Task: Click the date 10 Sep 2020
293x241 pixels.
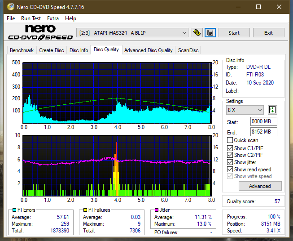Action: (x=260, y=83)
